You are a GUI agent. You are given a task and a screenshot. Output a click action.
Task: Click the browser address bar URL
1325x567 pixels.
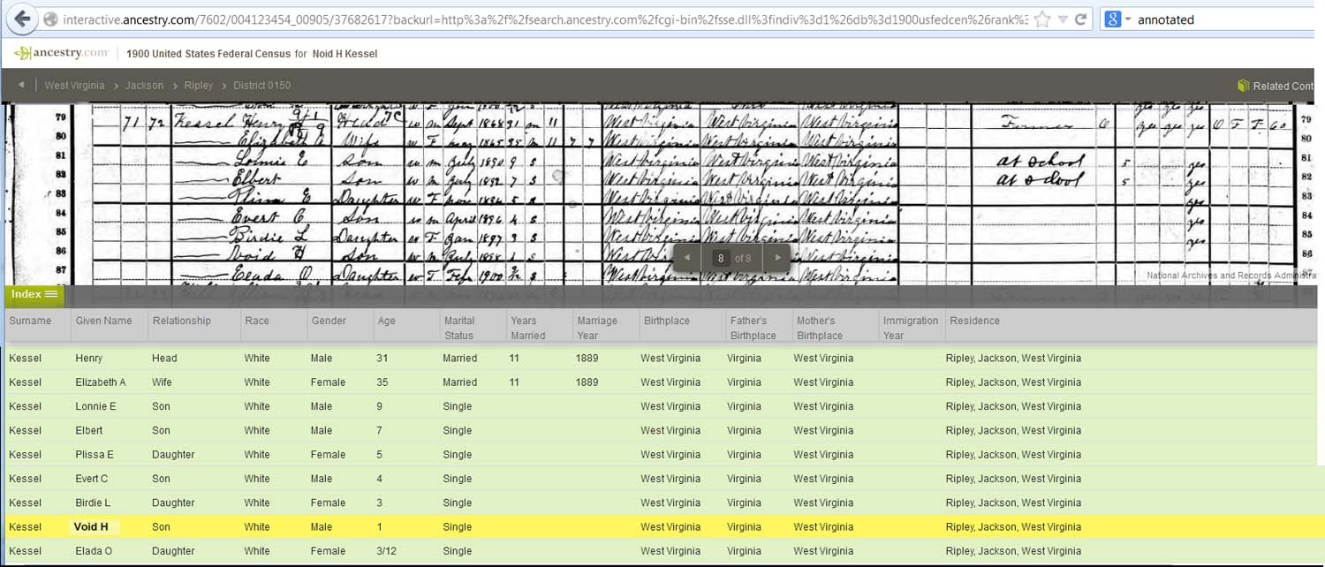pyautogui.click(x=530, y=19)
